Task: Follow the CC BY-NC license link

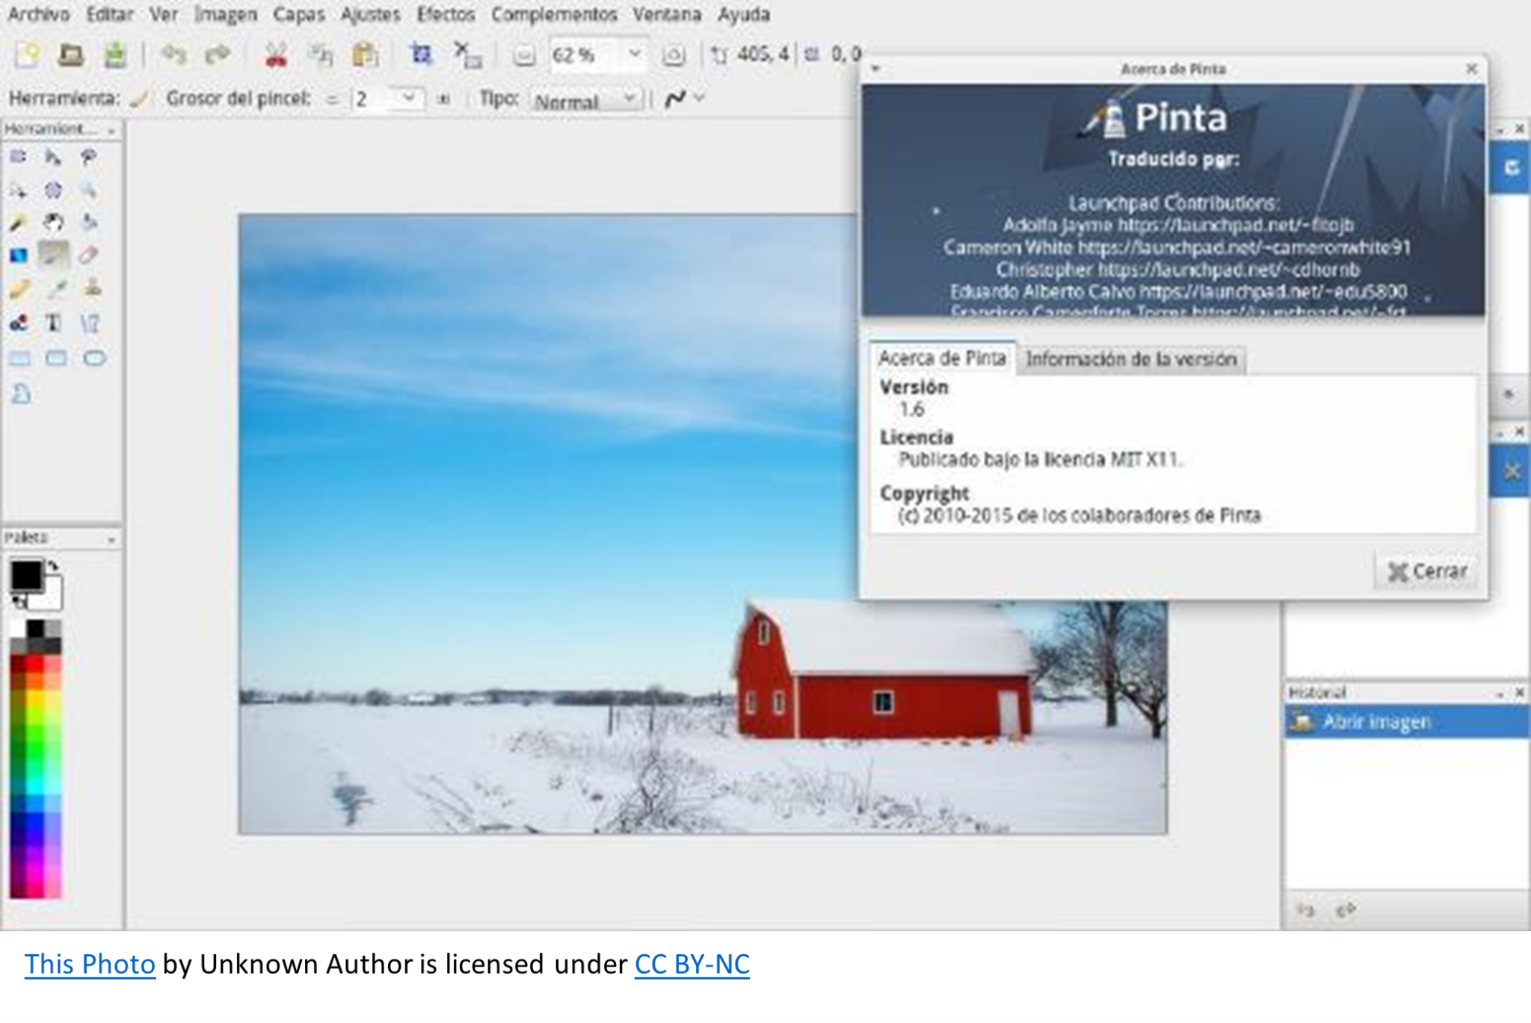Action: [x=691, y=965]
